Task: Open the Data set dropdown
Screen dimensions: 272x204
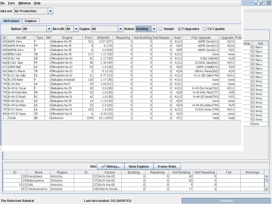Action: (x=50, y=11)
